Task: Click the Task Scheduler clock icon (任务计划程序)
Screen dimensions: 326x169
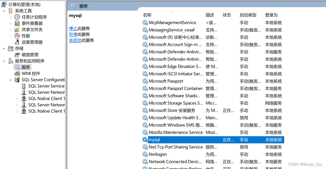Action: click(17, 17)
